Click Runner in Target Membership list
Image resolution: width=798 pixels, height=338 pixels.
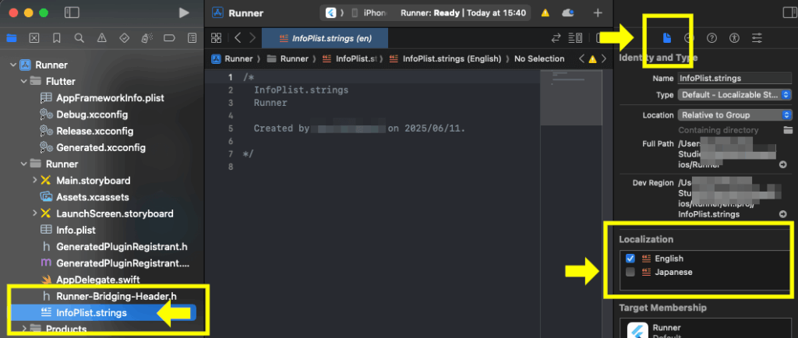tap(667, 328)
